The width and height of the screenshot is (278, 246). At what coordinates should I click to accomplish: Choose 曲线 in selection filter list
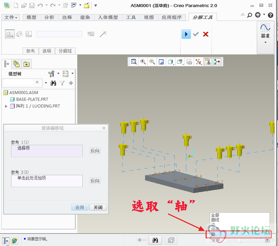pyautogui.click(x=215, y=220)
